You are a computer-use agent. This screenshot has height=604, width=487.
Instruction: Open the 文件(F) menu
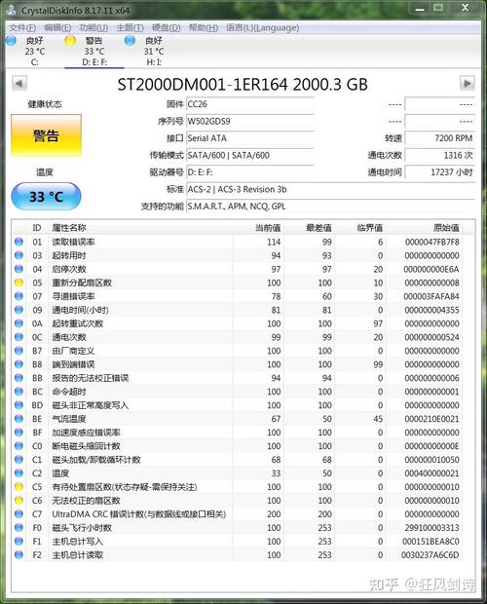pos(22,27)
